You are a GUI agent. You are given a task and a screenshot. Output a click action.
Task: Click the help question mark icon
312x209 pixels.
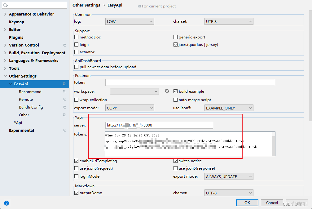point(7,203)
